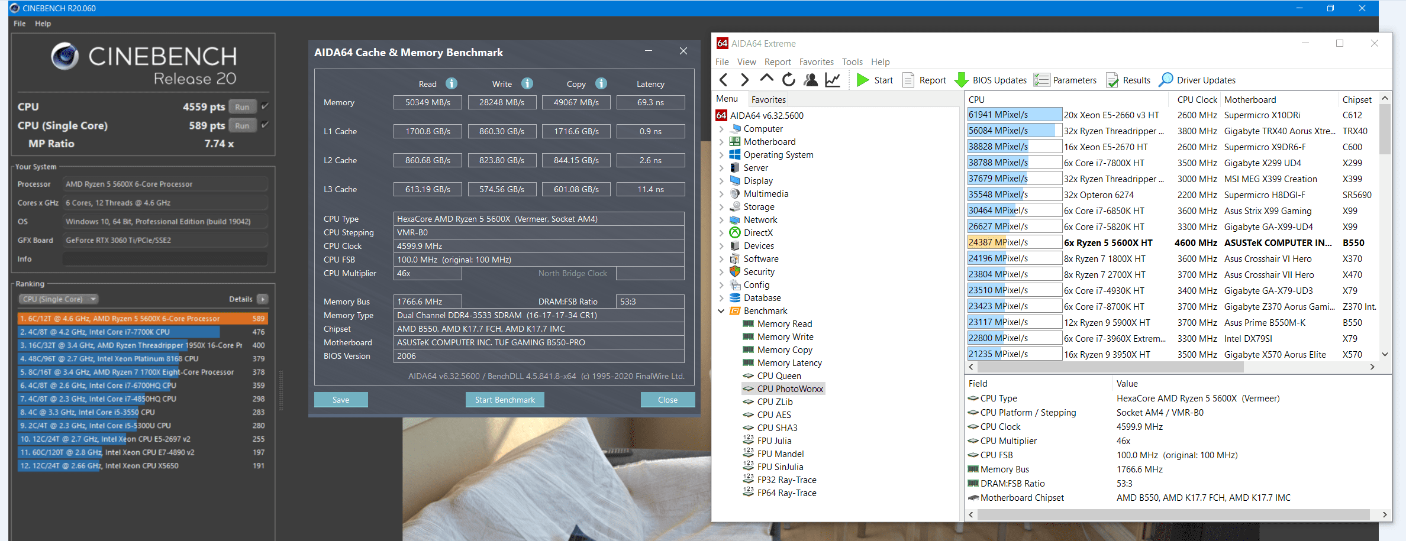Run the Cinebench CPU test
Image resolution: width=1406 pixels, height=541 pixels.
point(242,107)
